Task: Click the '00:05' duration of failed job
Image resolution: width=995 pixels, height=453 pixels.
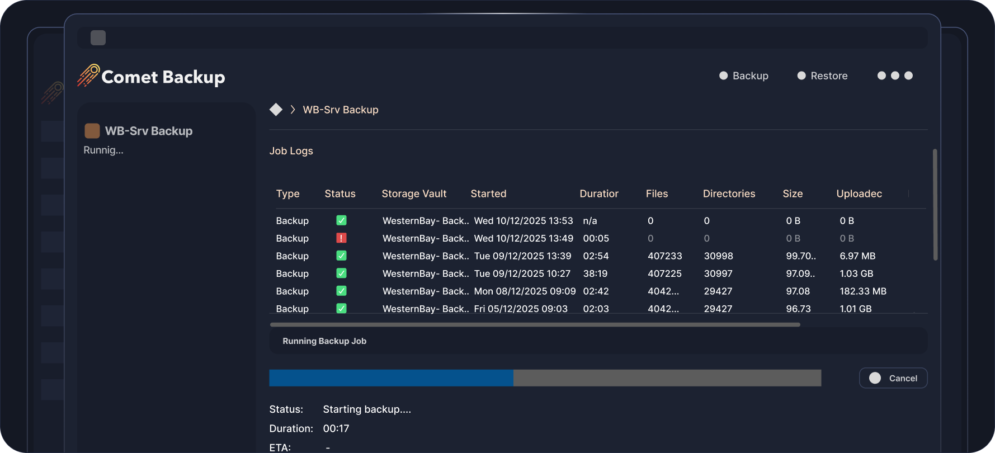Action: pyautogui.click(x=596, y=238)
